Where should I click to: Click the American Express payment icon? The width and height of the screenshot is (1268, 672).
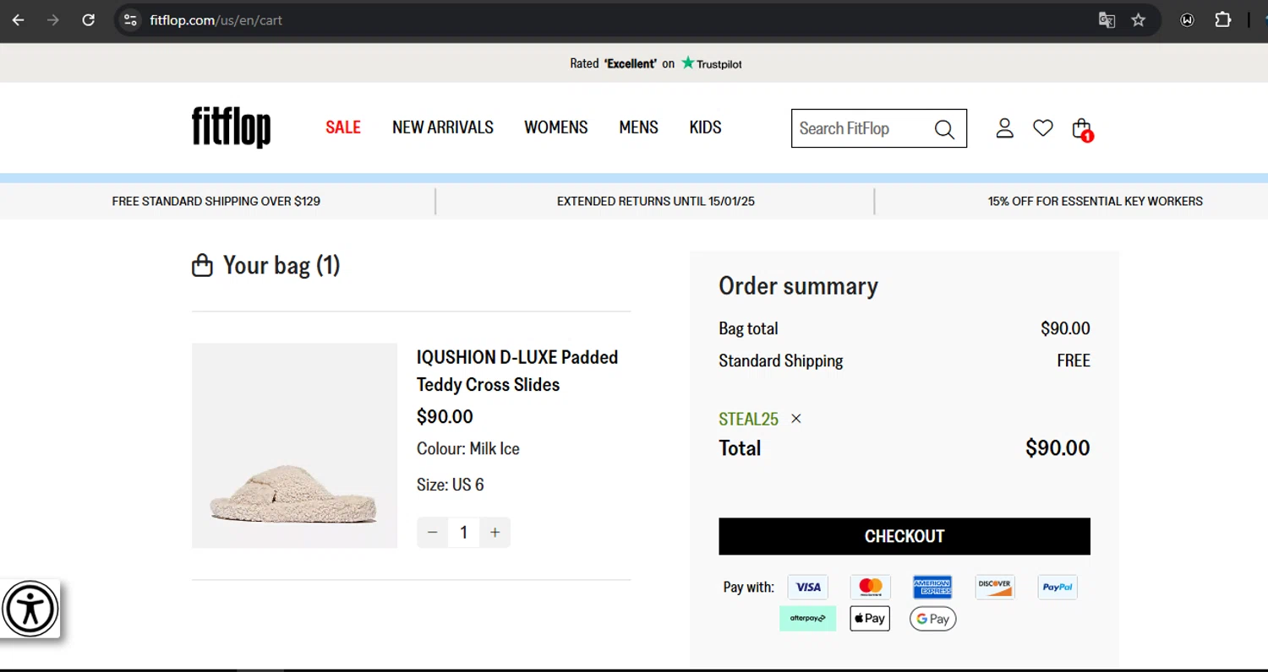[932, 587]
